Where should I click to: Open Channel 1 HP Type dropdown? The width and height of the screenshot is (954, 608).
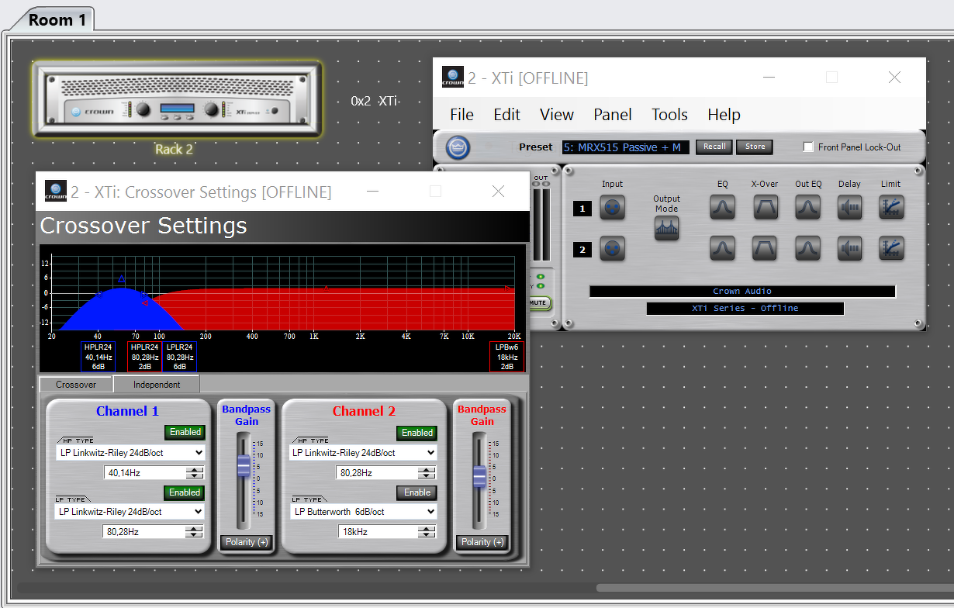[130, 452]
